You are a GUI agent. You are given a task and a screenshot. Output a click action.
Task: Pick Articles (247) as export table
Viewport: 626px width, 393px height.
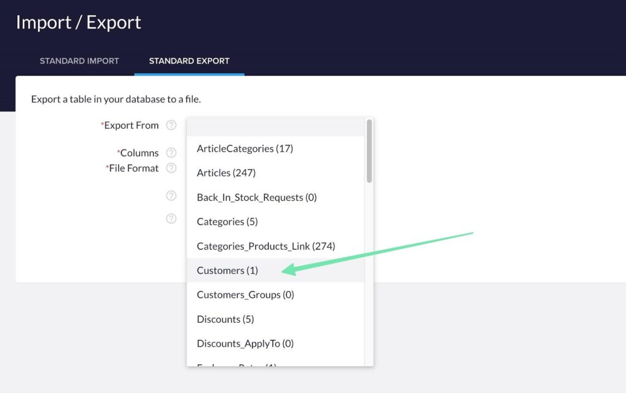click(x=226, y=173)
